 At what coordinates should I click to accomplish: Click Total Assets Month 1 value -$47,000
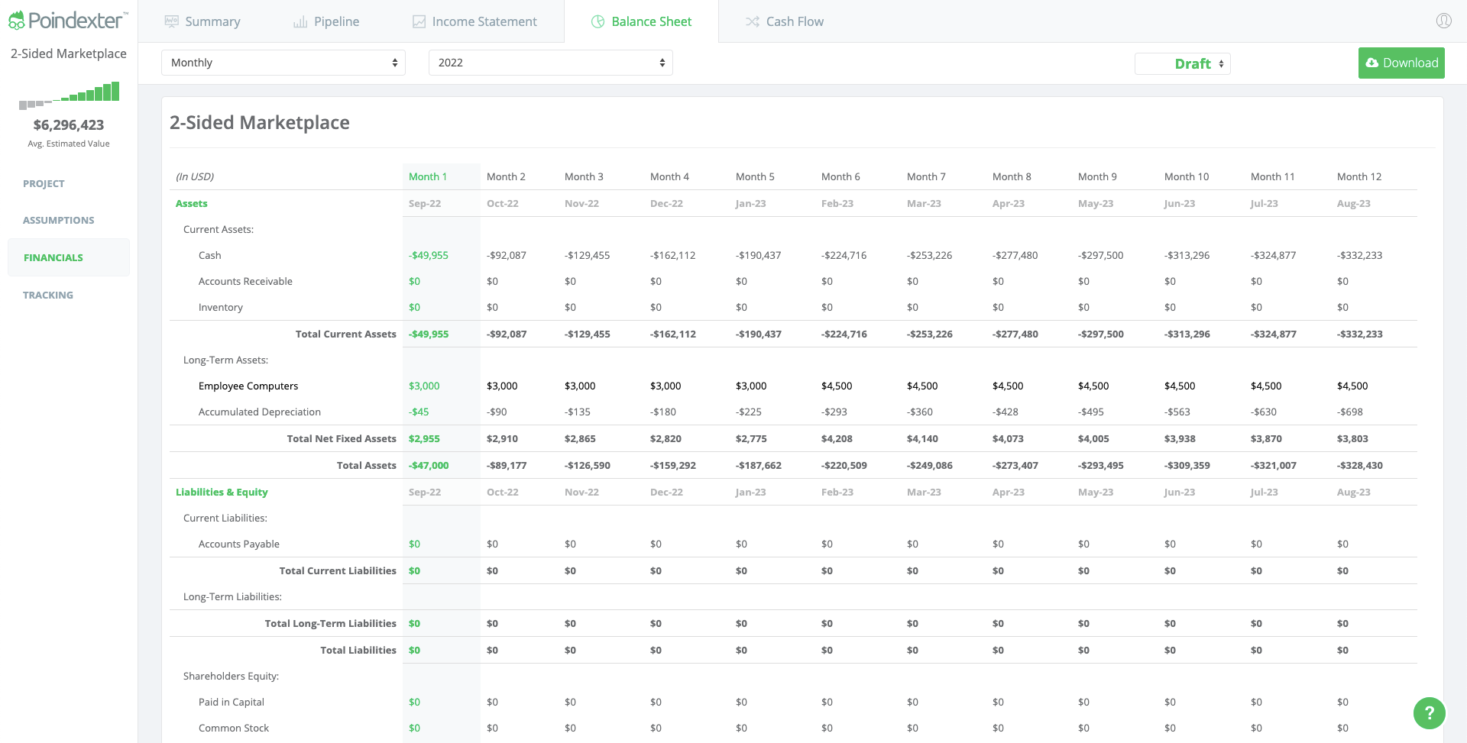(x=429, y=465)
